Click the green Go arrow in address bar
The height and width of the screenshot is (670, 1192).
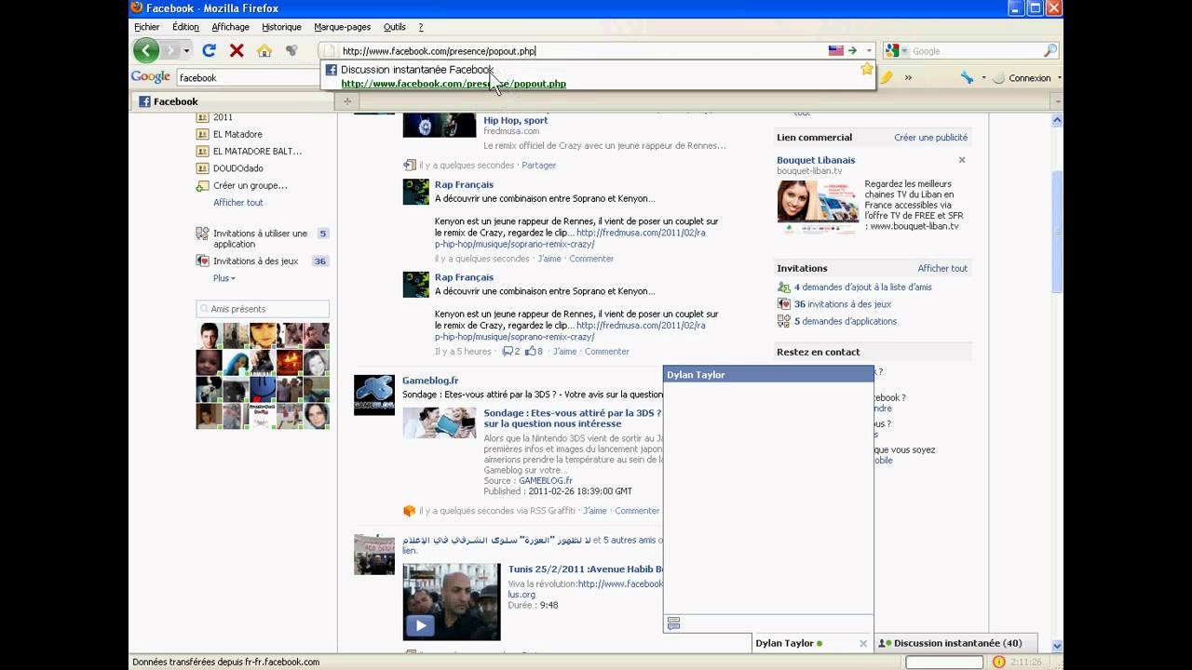(x=852, y=51)
